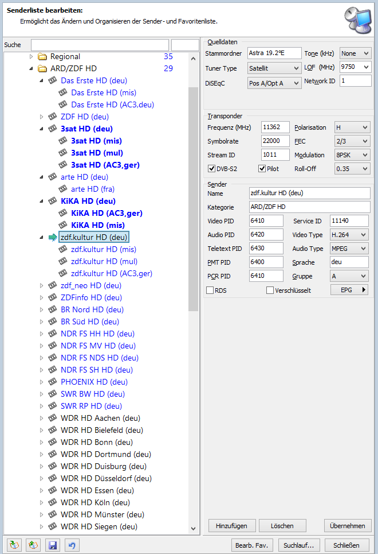The width and height of the screenshot is (378, 554).
Task: Click the channel icon beside ZDFinfo HD (deu)
Action: click(x=53, y=297)
